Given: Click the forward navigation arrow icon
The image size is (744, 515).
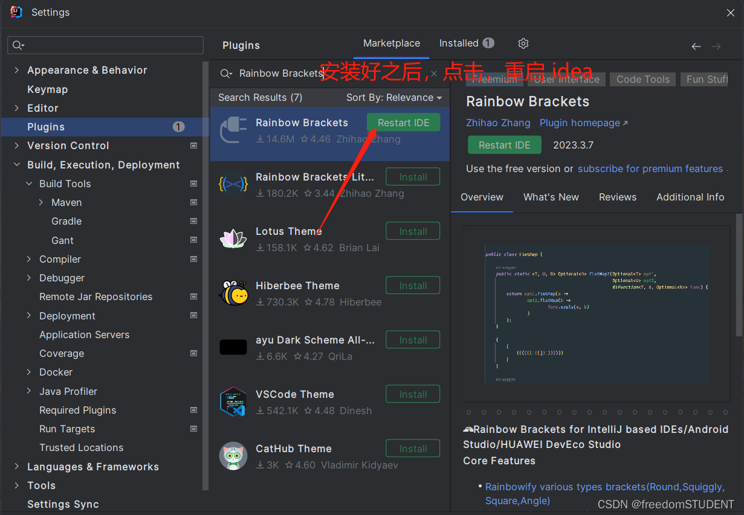Looking at the screenshot, I should pyautogui.click(x=716, y=46).
